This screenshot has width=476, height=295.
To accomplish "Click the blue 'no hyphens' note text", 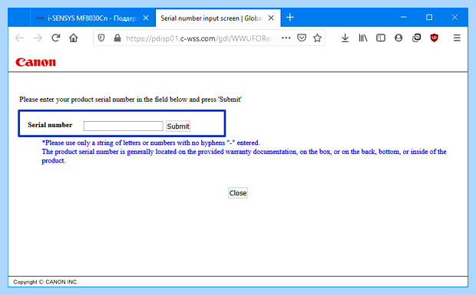I will click(x=151, y=143).
